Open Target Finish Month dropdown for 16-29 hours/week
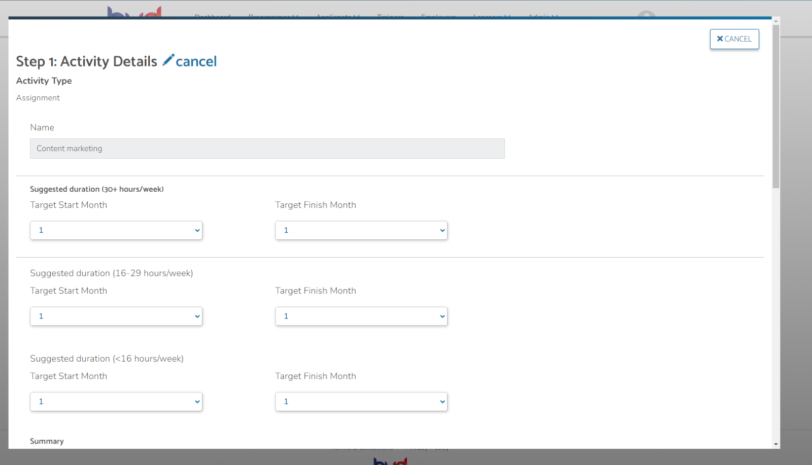The image size is (812, 465). point(361,316)
